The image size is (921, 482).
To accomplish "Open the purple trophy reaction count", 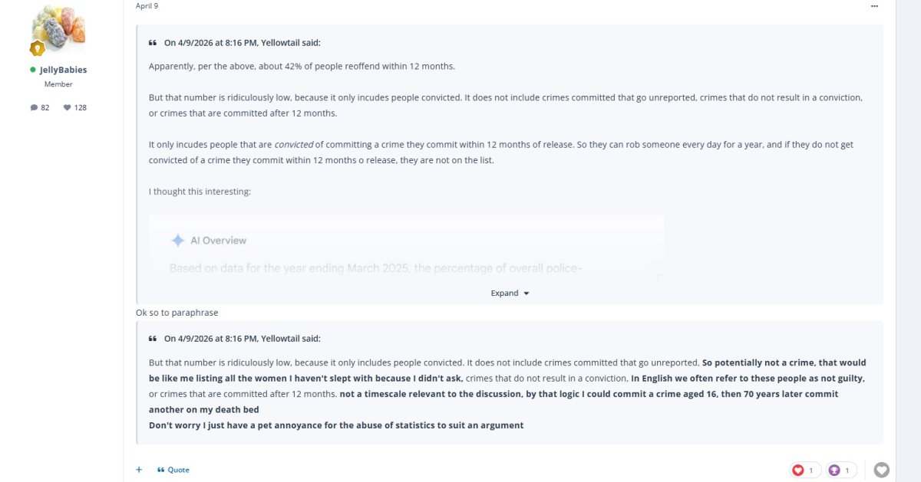I will click(842, 470).
